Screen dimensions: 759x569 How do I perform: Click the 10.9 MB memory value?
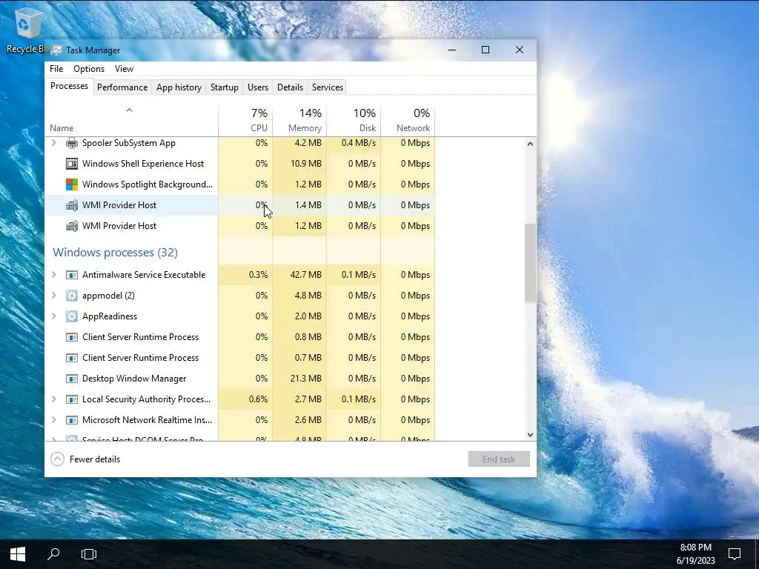(306, 164)
